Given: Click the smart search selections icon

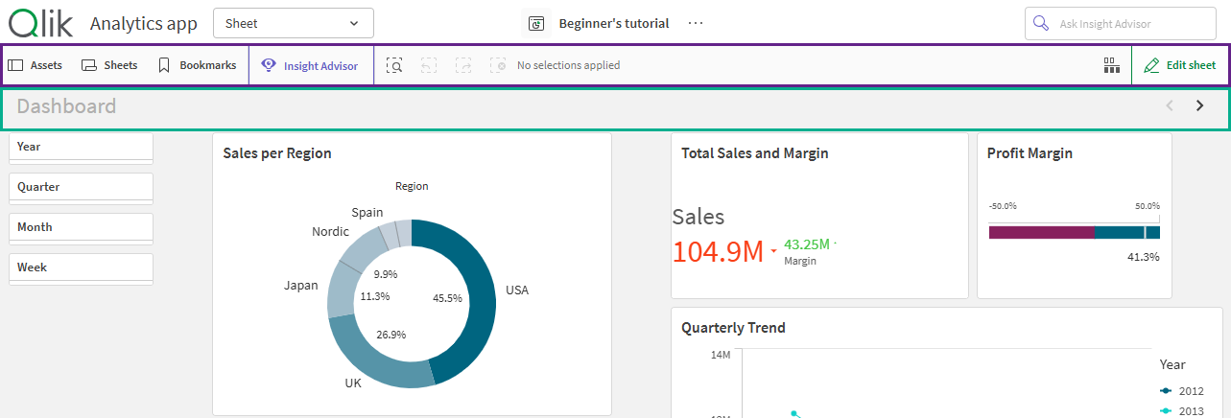Looking at the screenshot, I should tap(394, 65).
